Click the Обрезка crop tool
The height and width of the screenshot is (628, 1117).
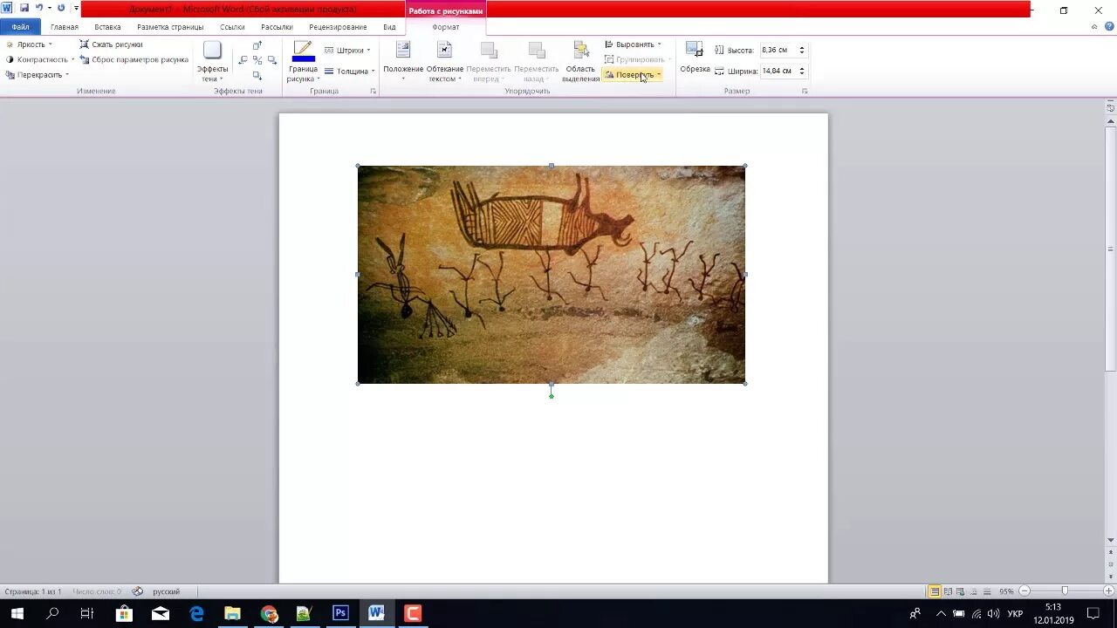pos(695,58)
